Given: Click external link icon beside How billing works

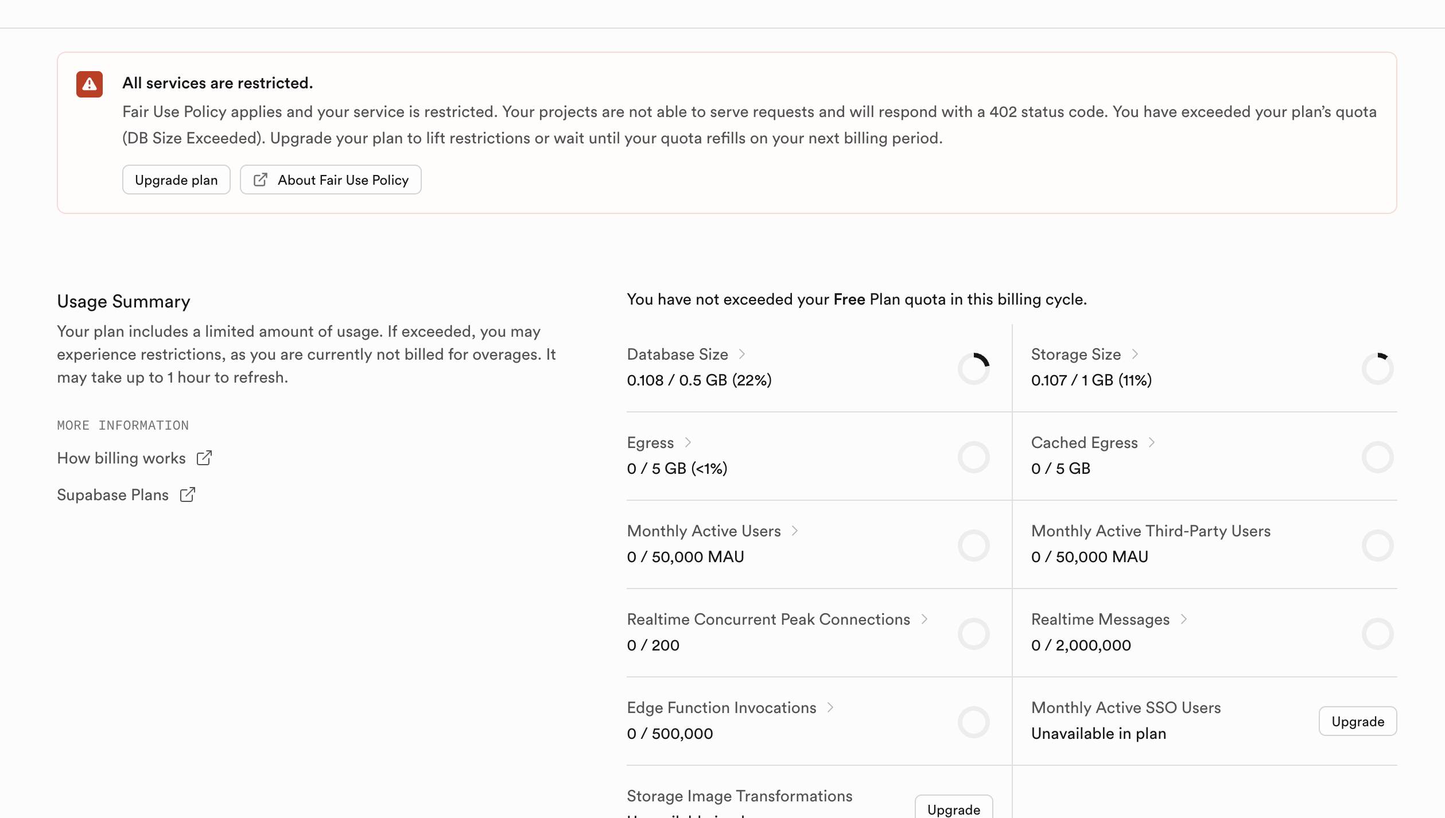Looking at the screenshot, I should 204,458.
